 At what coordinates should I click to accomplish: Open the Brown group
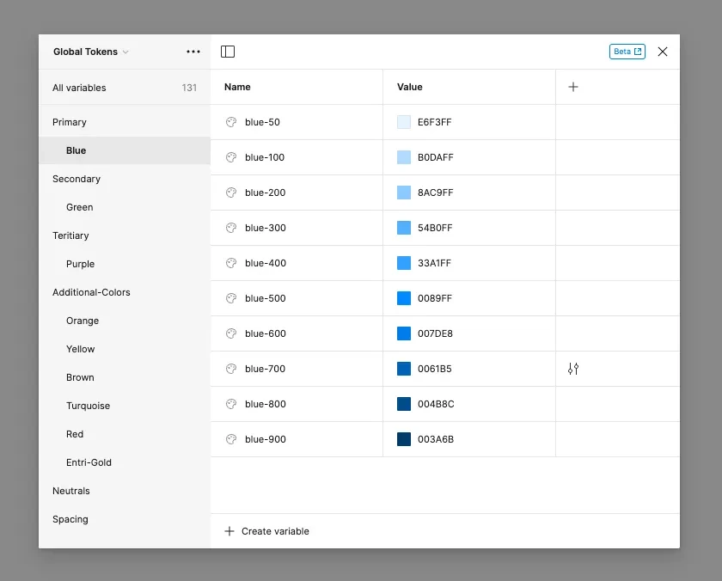pos(125,377)
